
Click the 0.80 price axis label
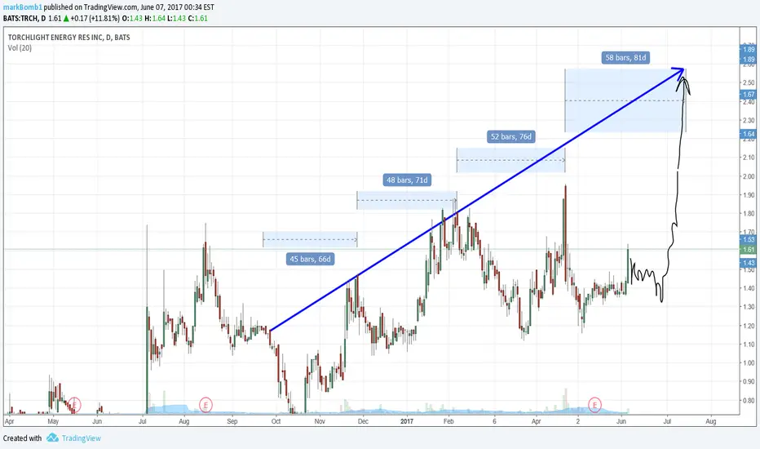[x=749, y=401]
